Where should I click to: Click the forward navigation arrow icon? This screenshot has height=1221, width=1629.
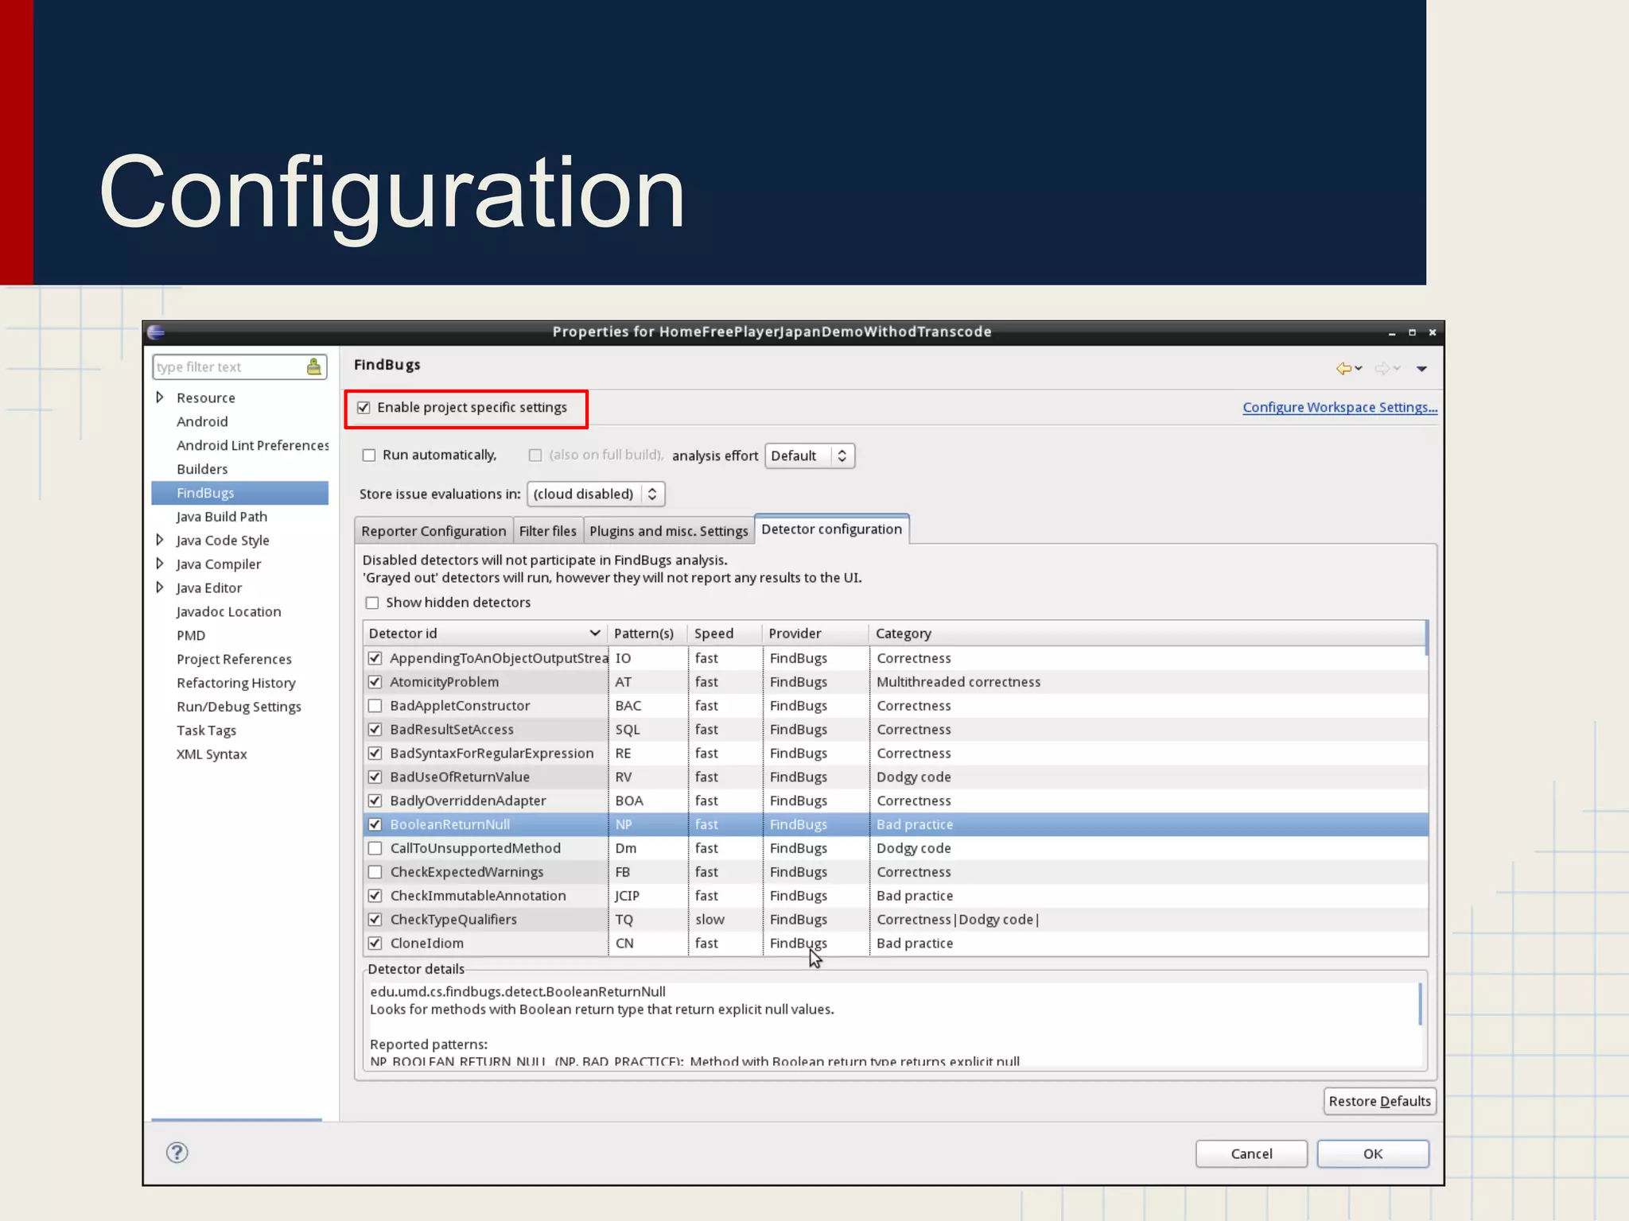point(1382,368)
